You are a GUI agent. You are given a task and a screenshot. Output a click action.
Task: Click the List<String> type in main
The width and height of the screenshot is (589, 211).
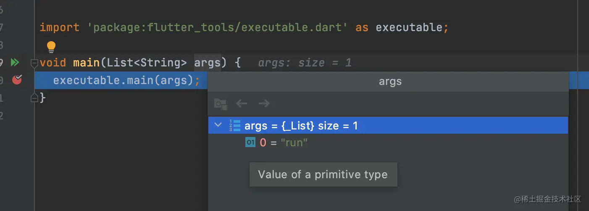(x=147, y=63)
